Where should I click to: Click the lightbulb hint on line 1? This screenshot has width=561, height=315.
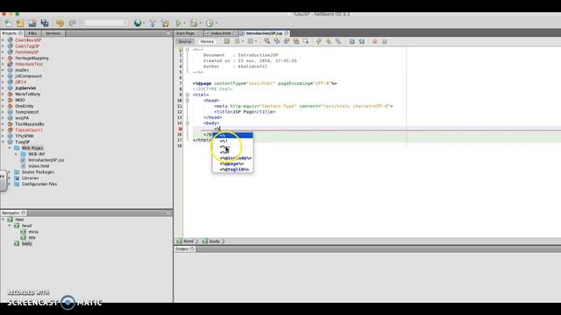(x=180, y=50)
